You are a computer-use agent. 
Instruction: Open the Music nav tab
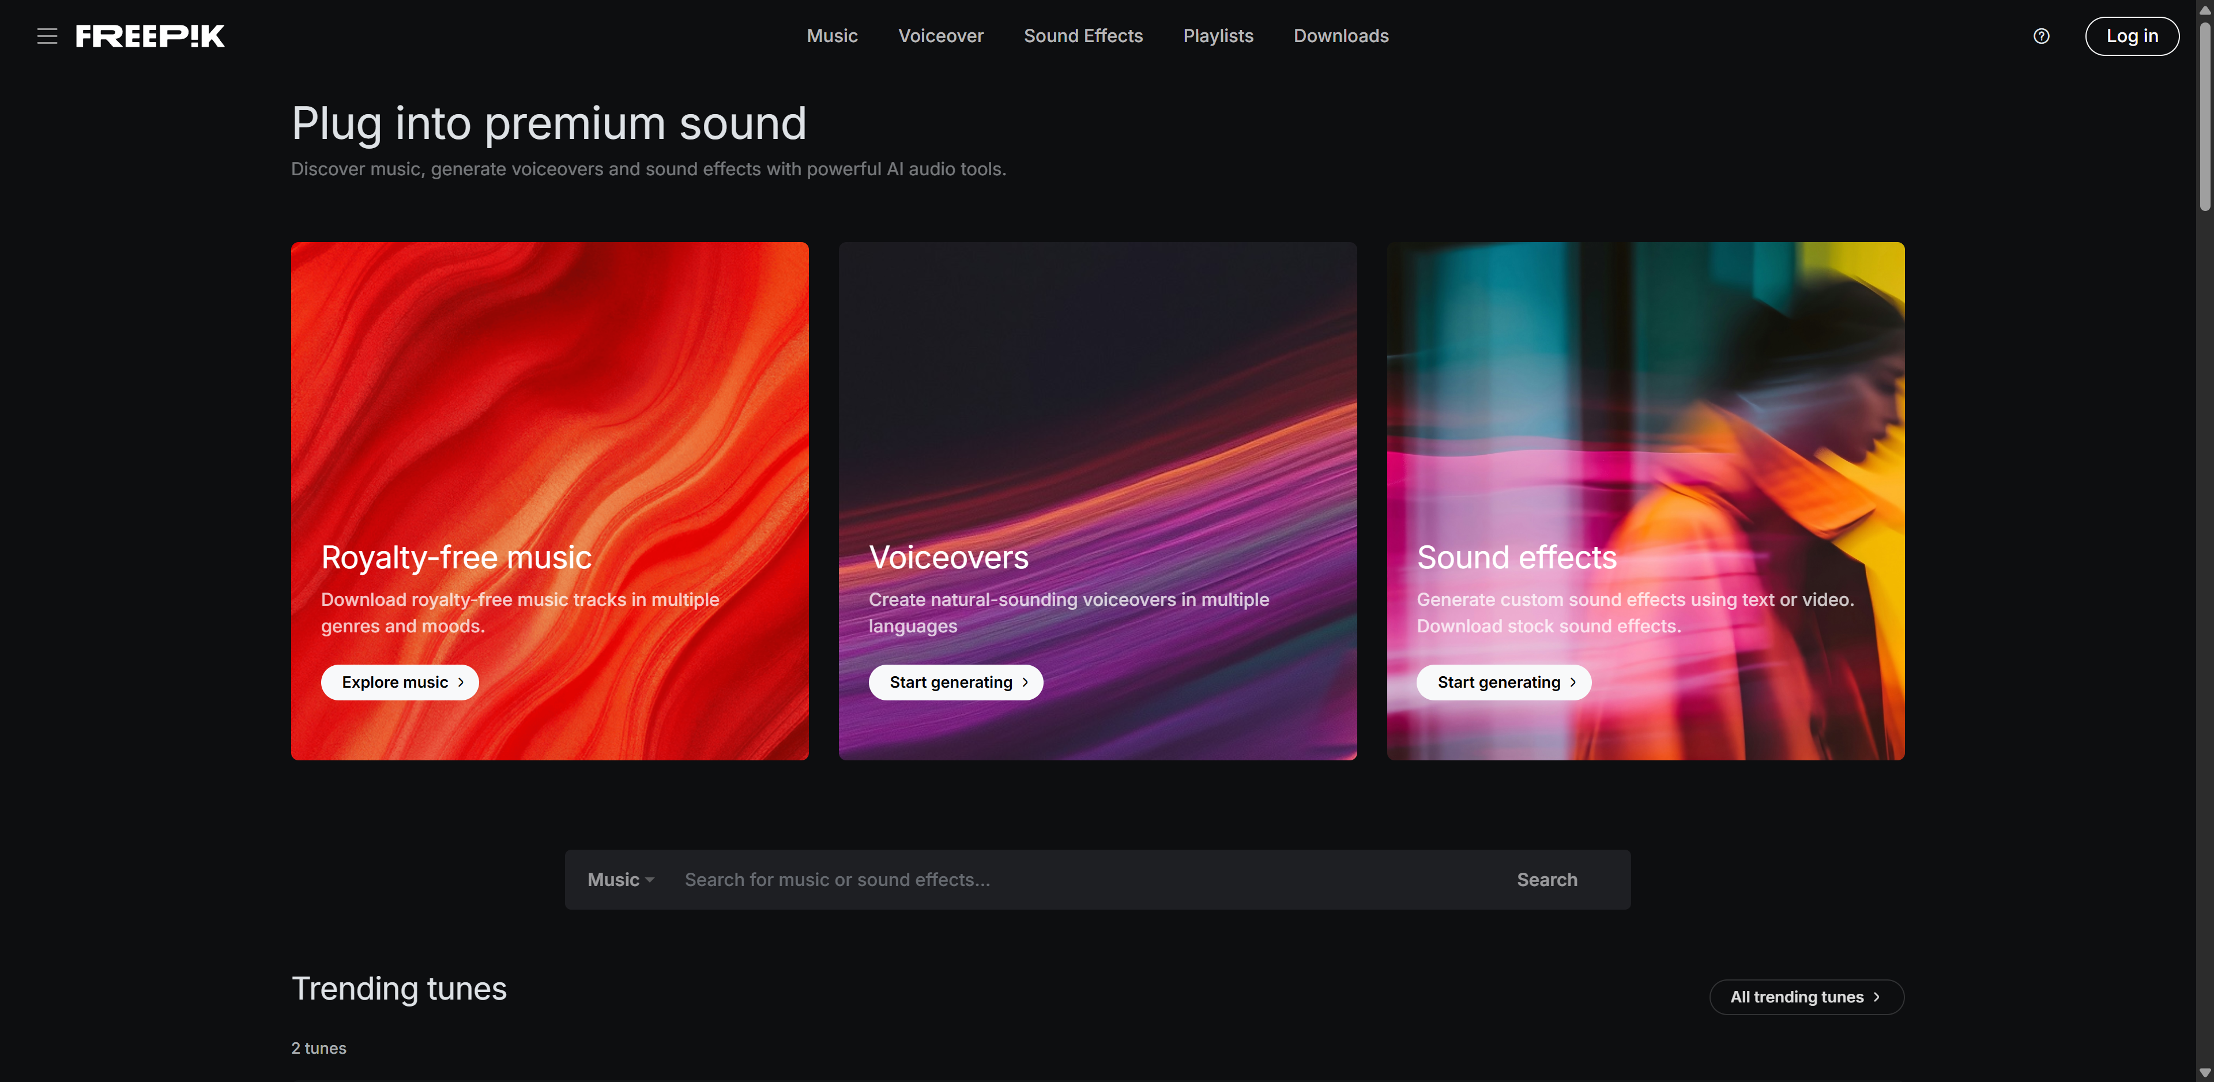(832, 36)
